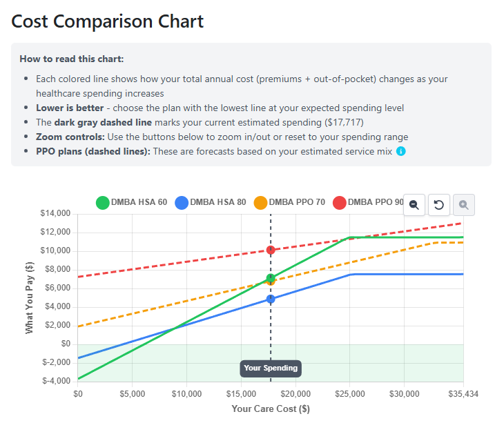
Task: Click the $-4,000 y-axis label
Action: coord(56,381)
